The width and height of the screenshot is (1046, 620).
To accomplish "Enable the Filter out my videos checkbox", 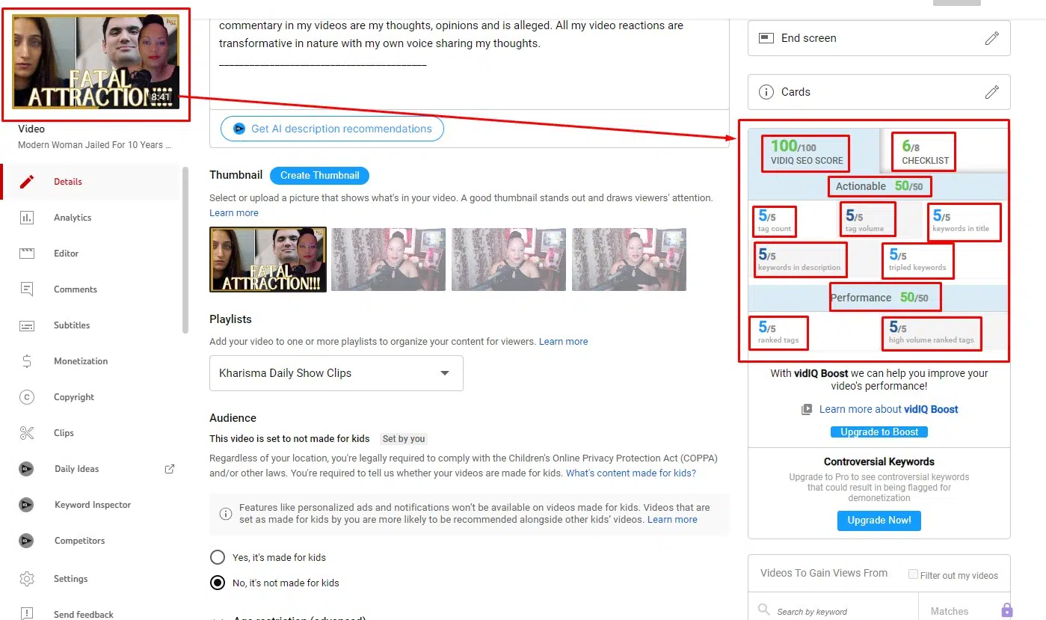I will click(x=913, y=574).
